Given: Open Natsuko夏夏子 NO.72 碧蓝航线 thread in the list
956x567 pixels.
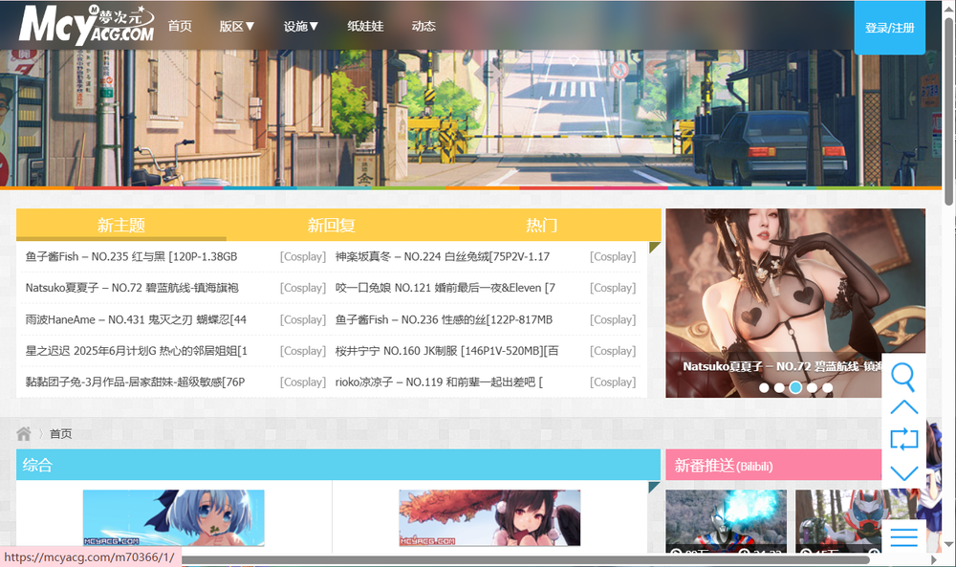Looking at the screenshot, I should pos(132,288).
